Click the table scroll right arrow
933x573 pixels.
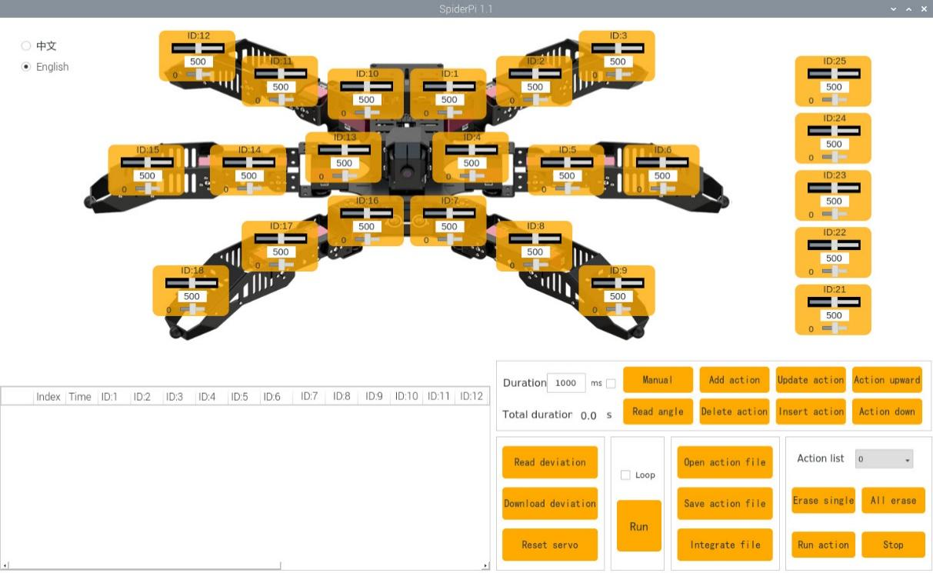click(485, 566)
